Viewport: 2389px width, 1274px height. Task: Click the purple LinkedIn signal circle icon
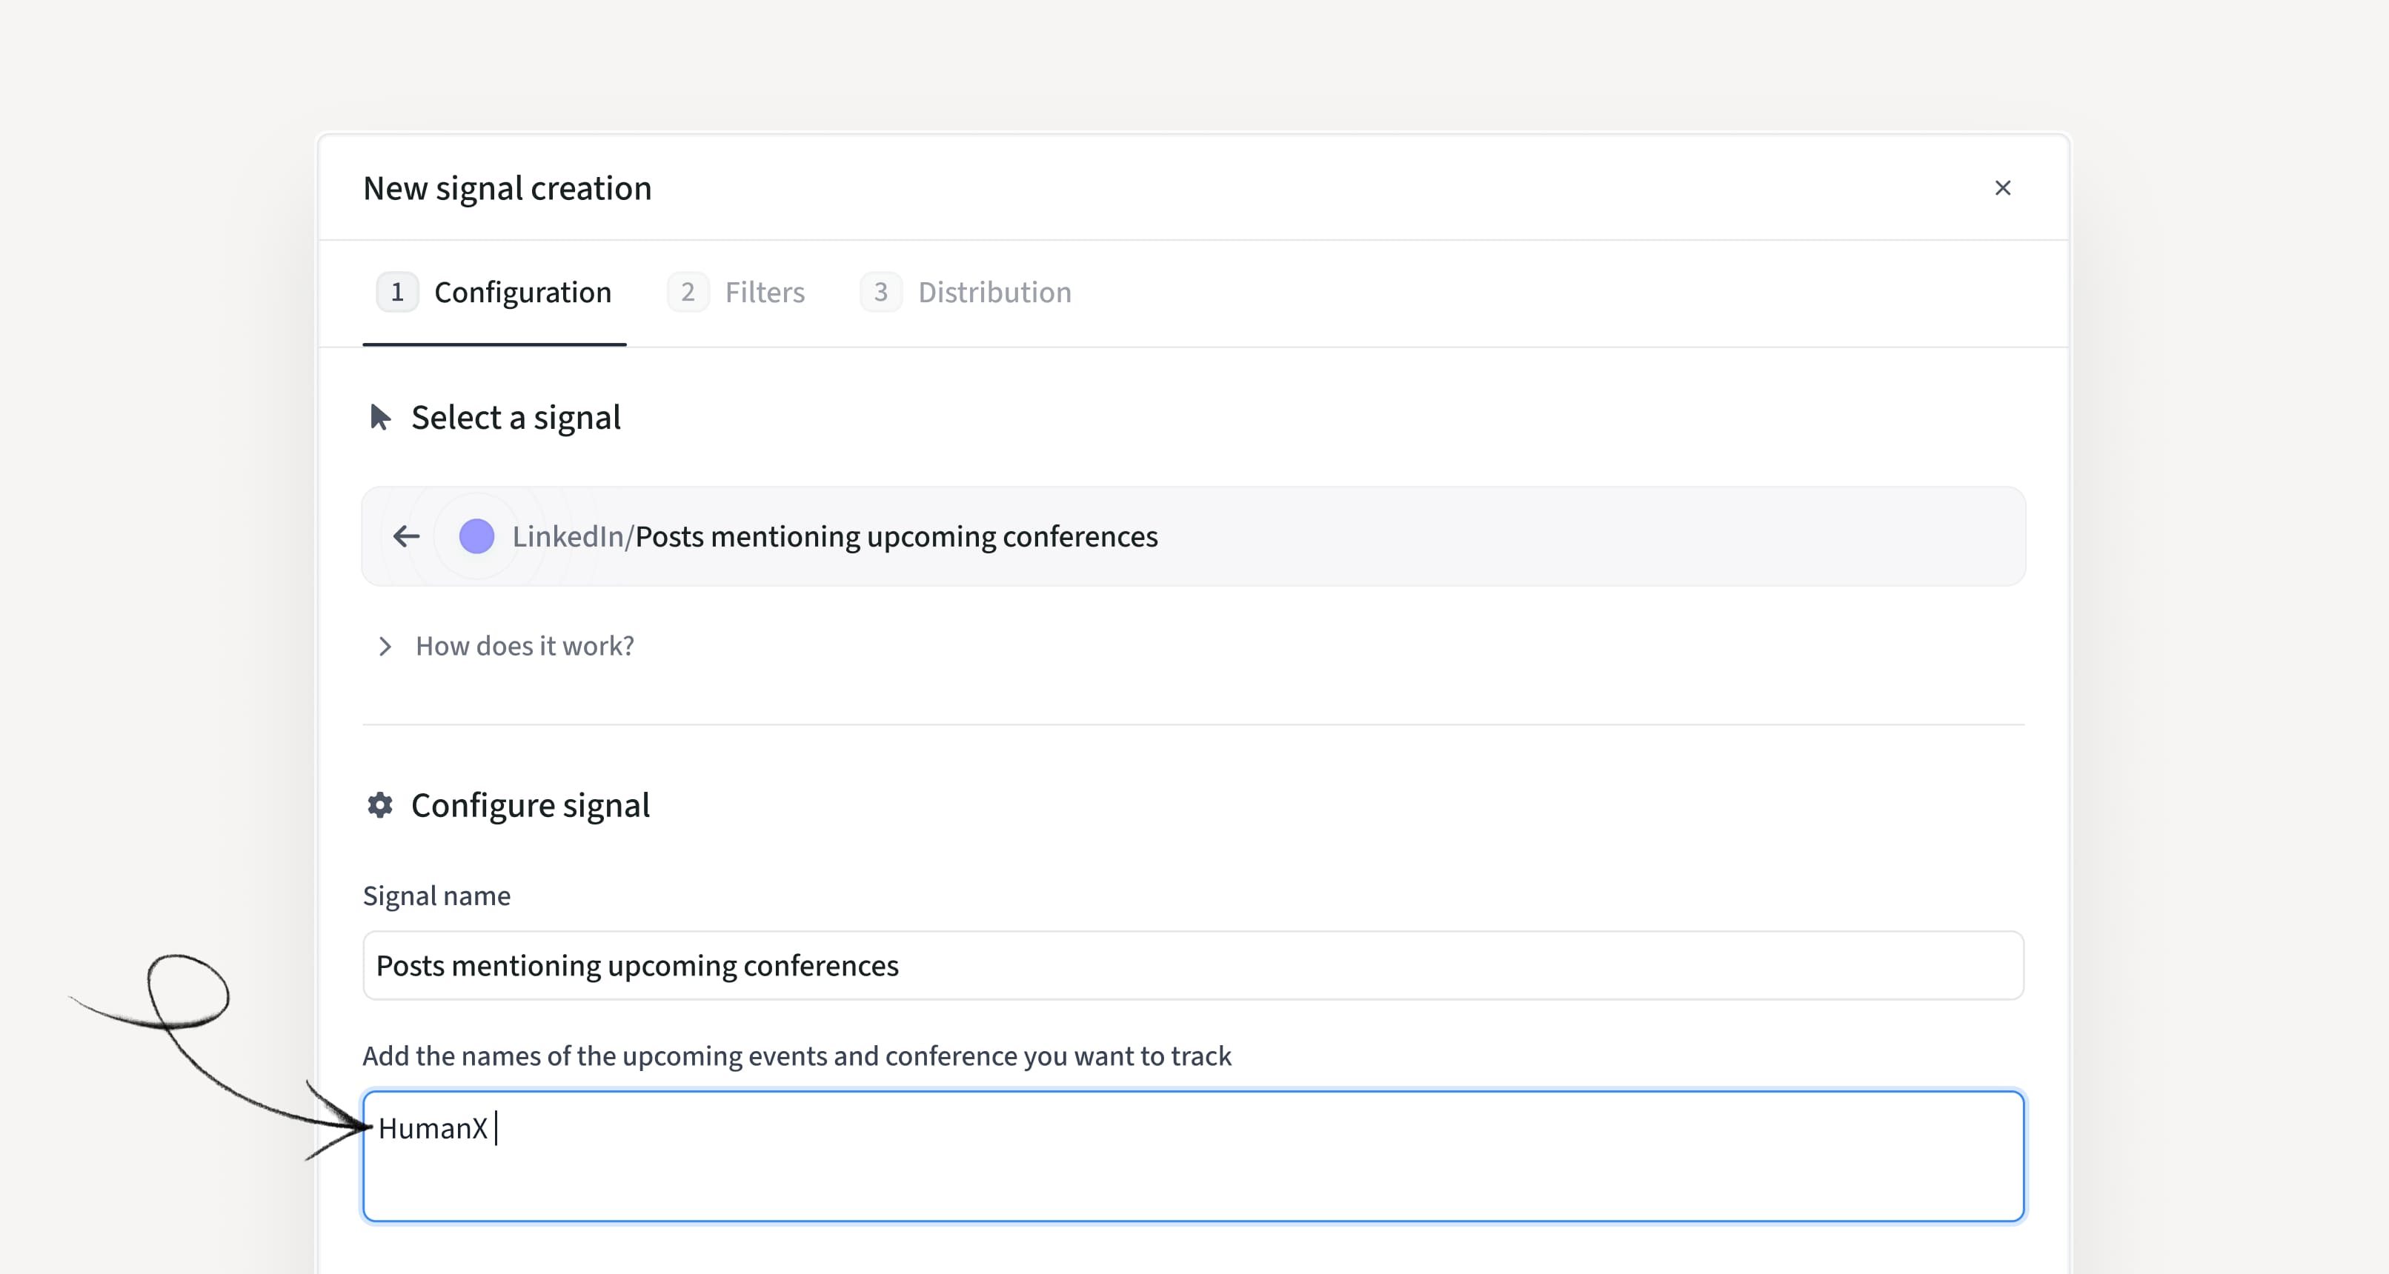coord(476,536)
